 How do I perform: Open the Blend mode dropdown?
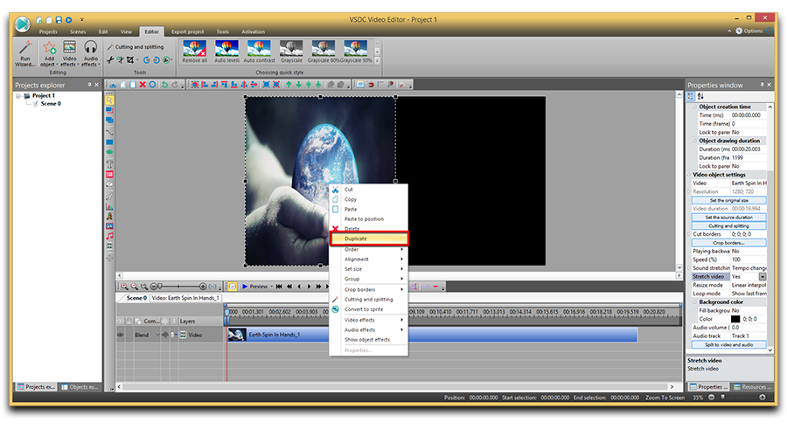click(x=157, y=335)
